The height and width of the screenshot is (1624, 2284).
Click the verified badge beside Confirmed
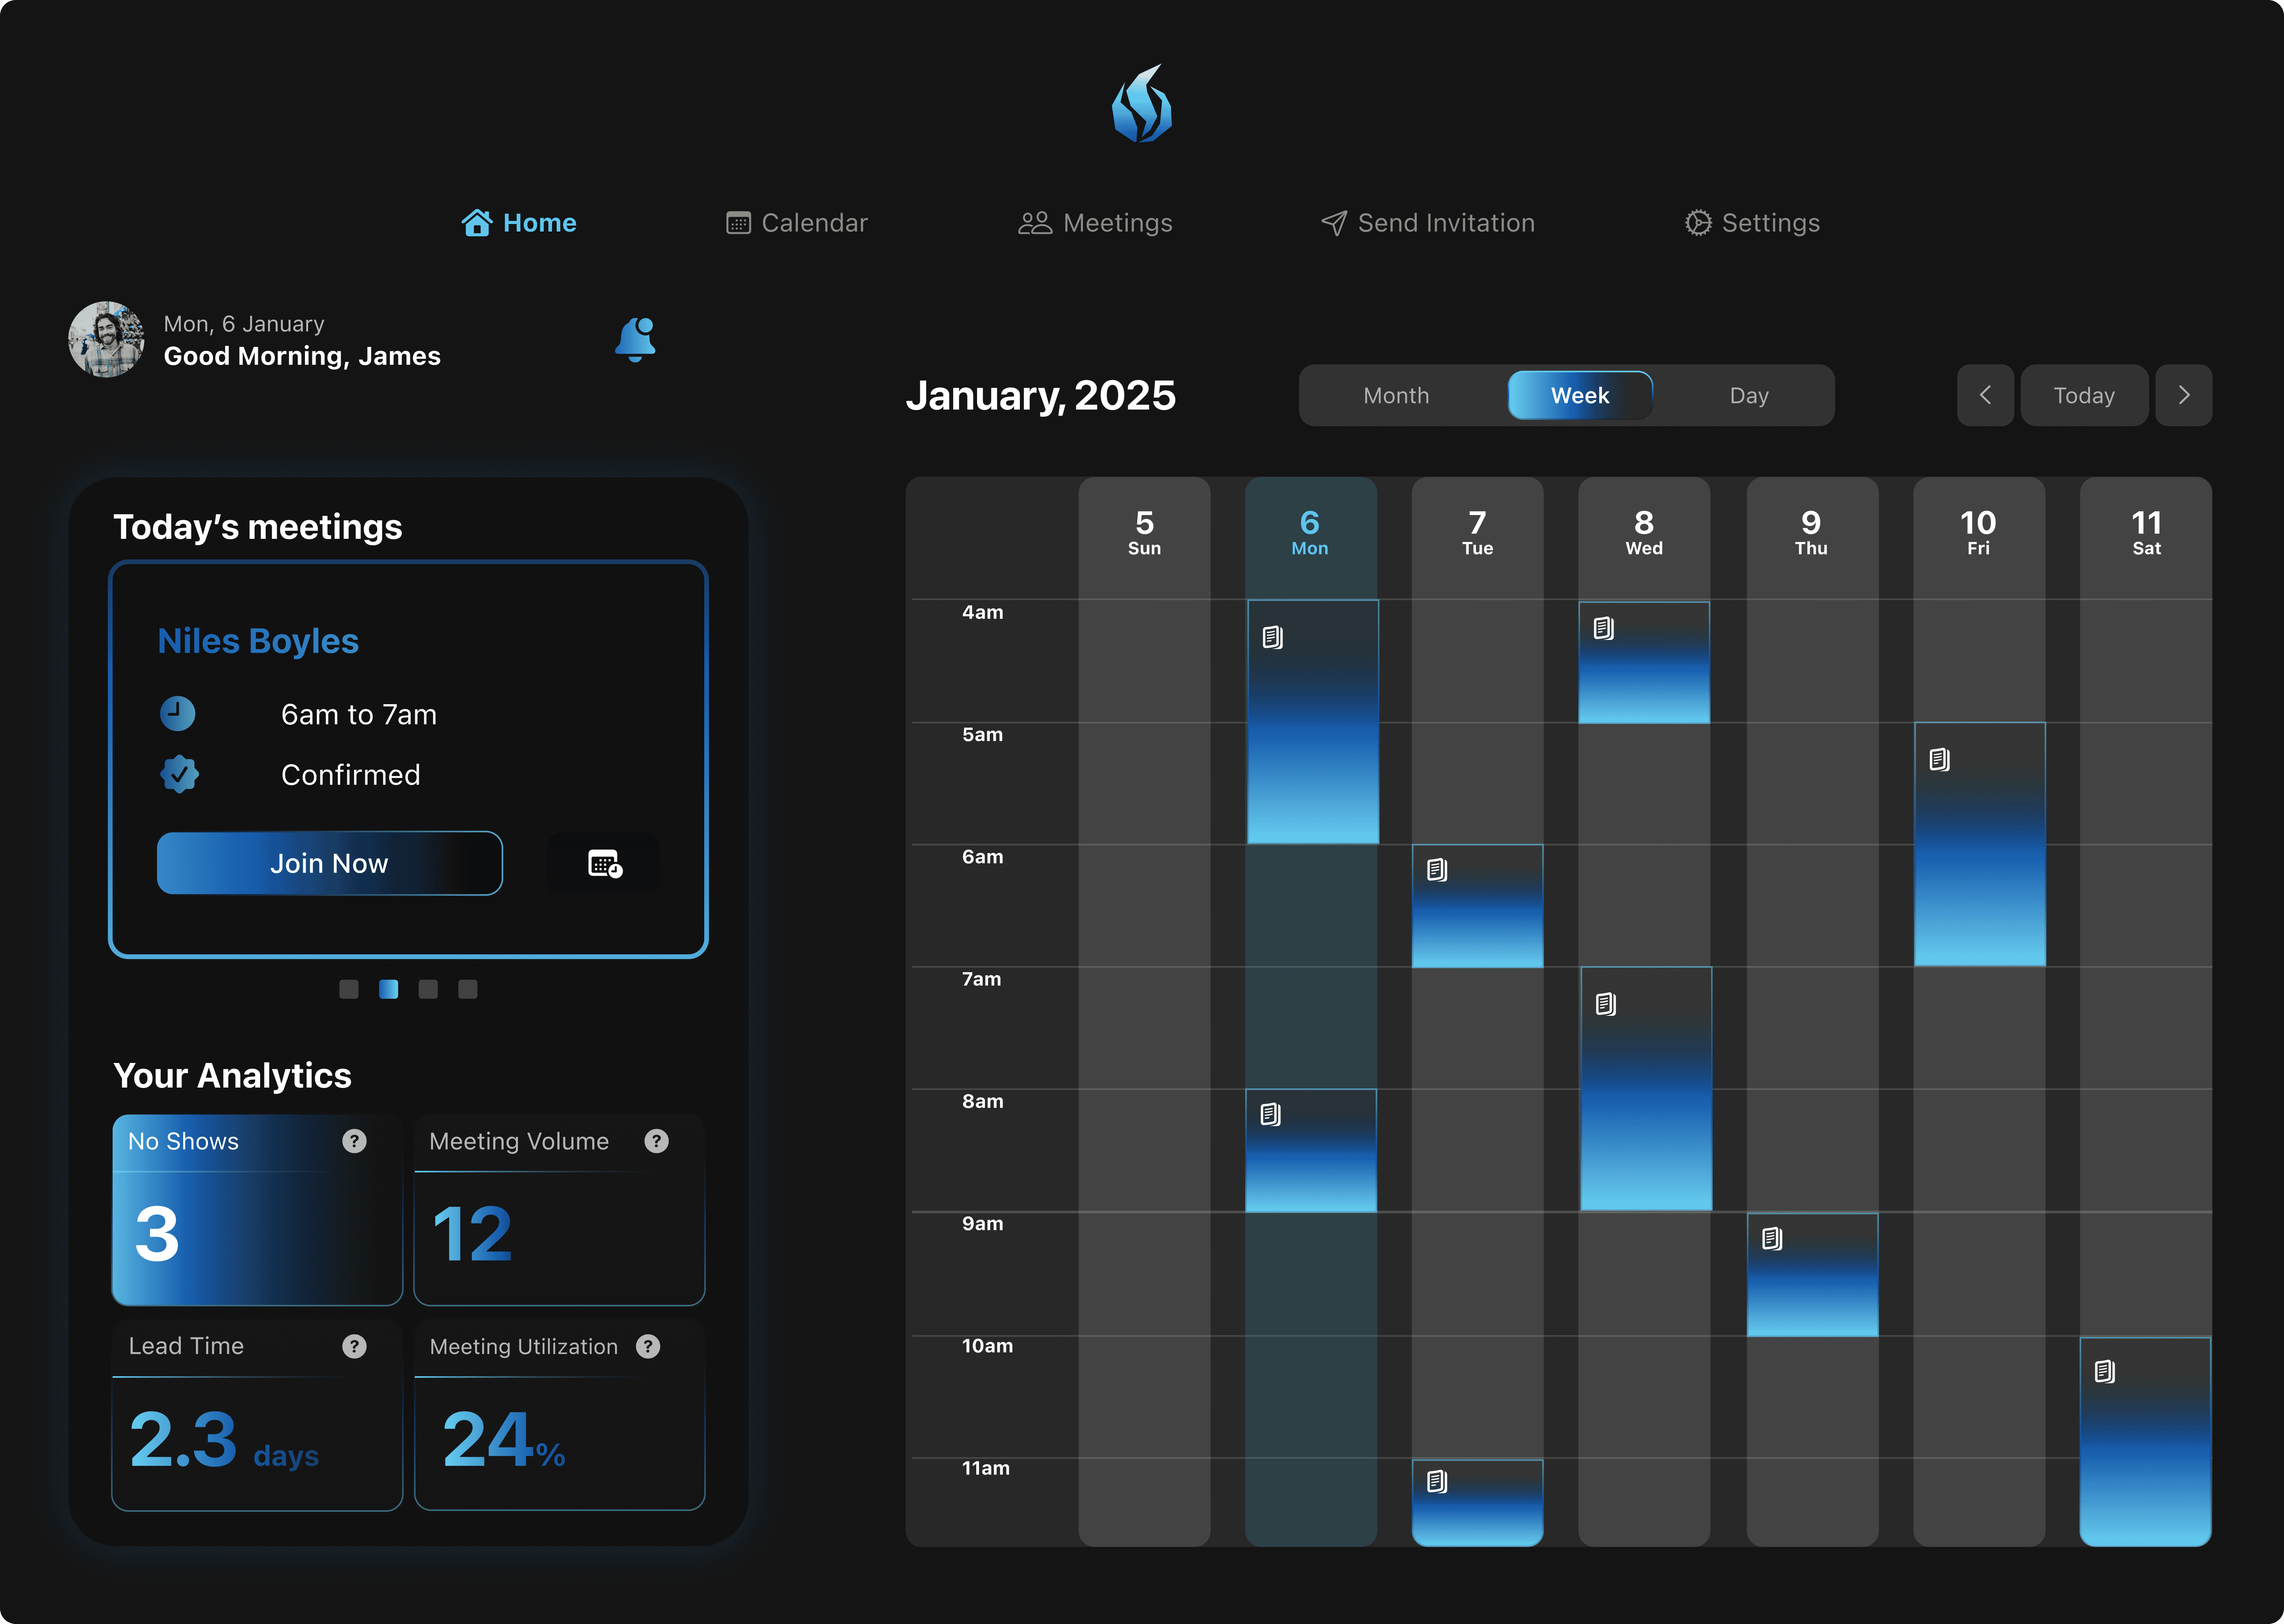click(179, 774)
